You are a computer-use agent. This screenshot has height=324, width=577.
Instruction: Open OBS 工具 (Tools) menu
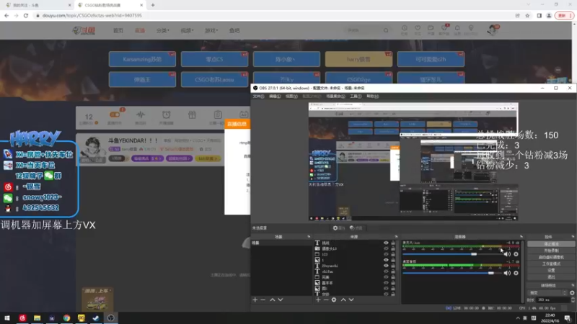click(356, 96)
